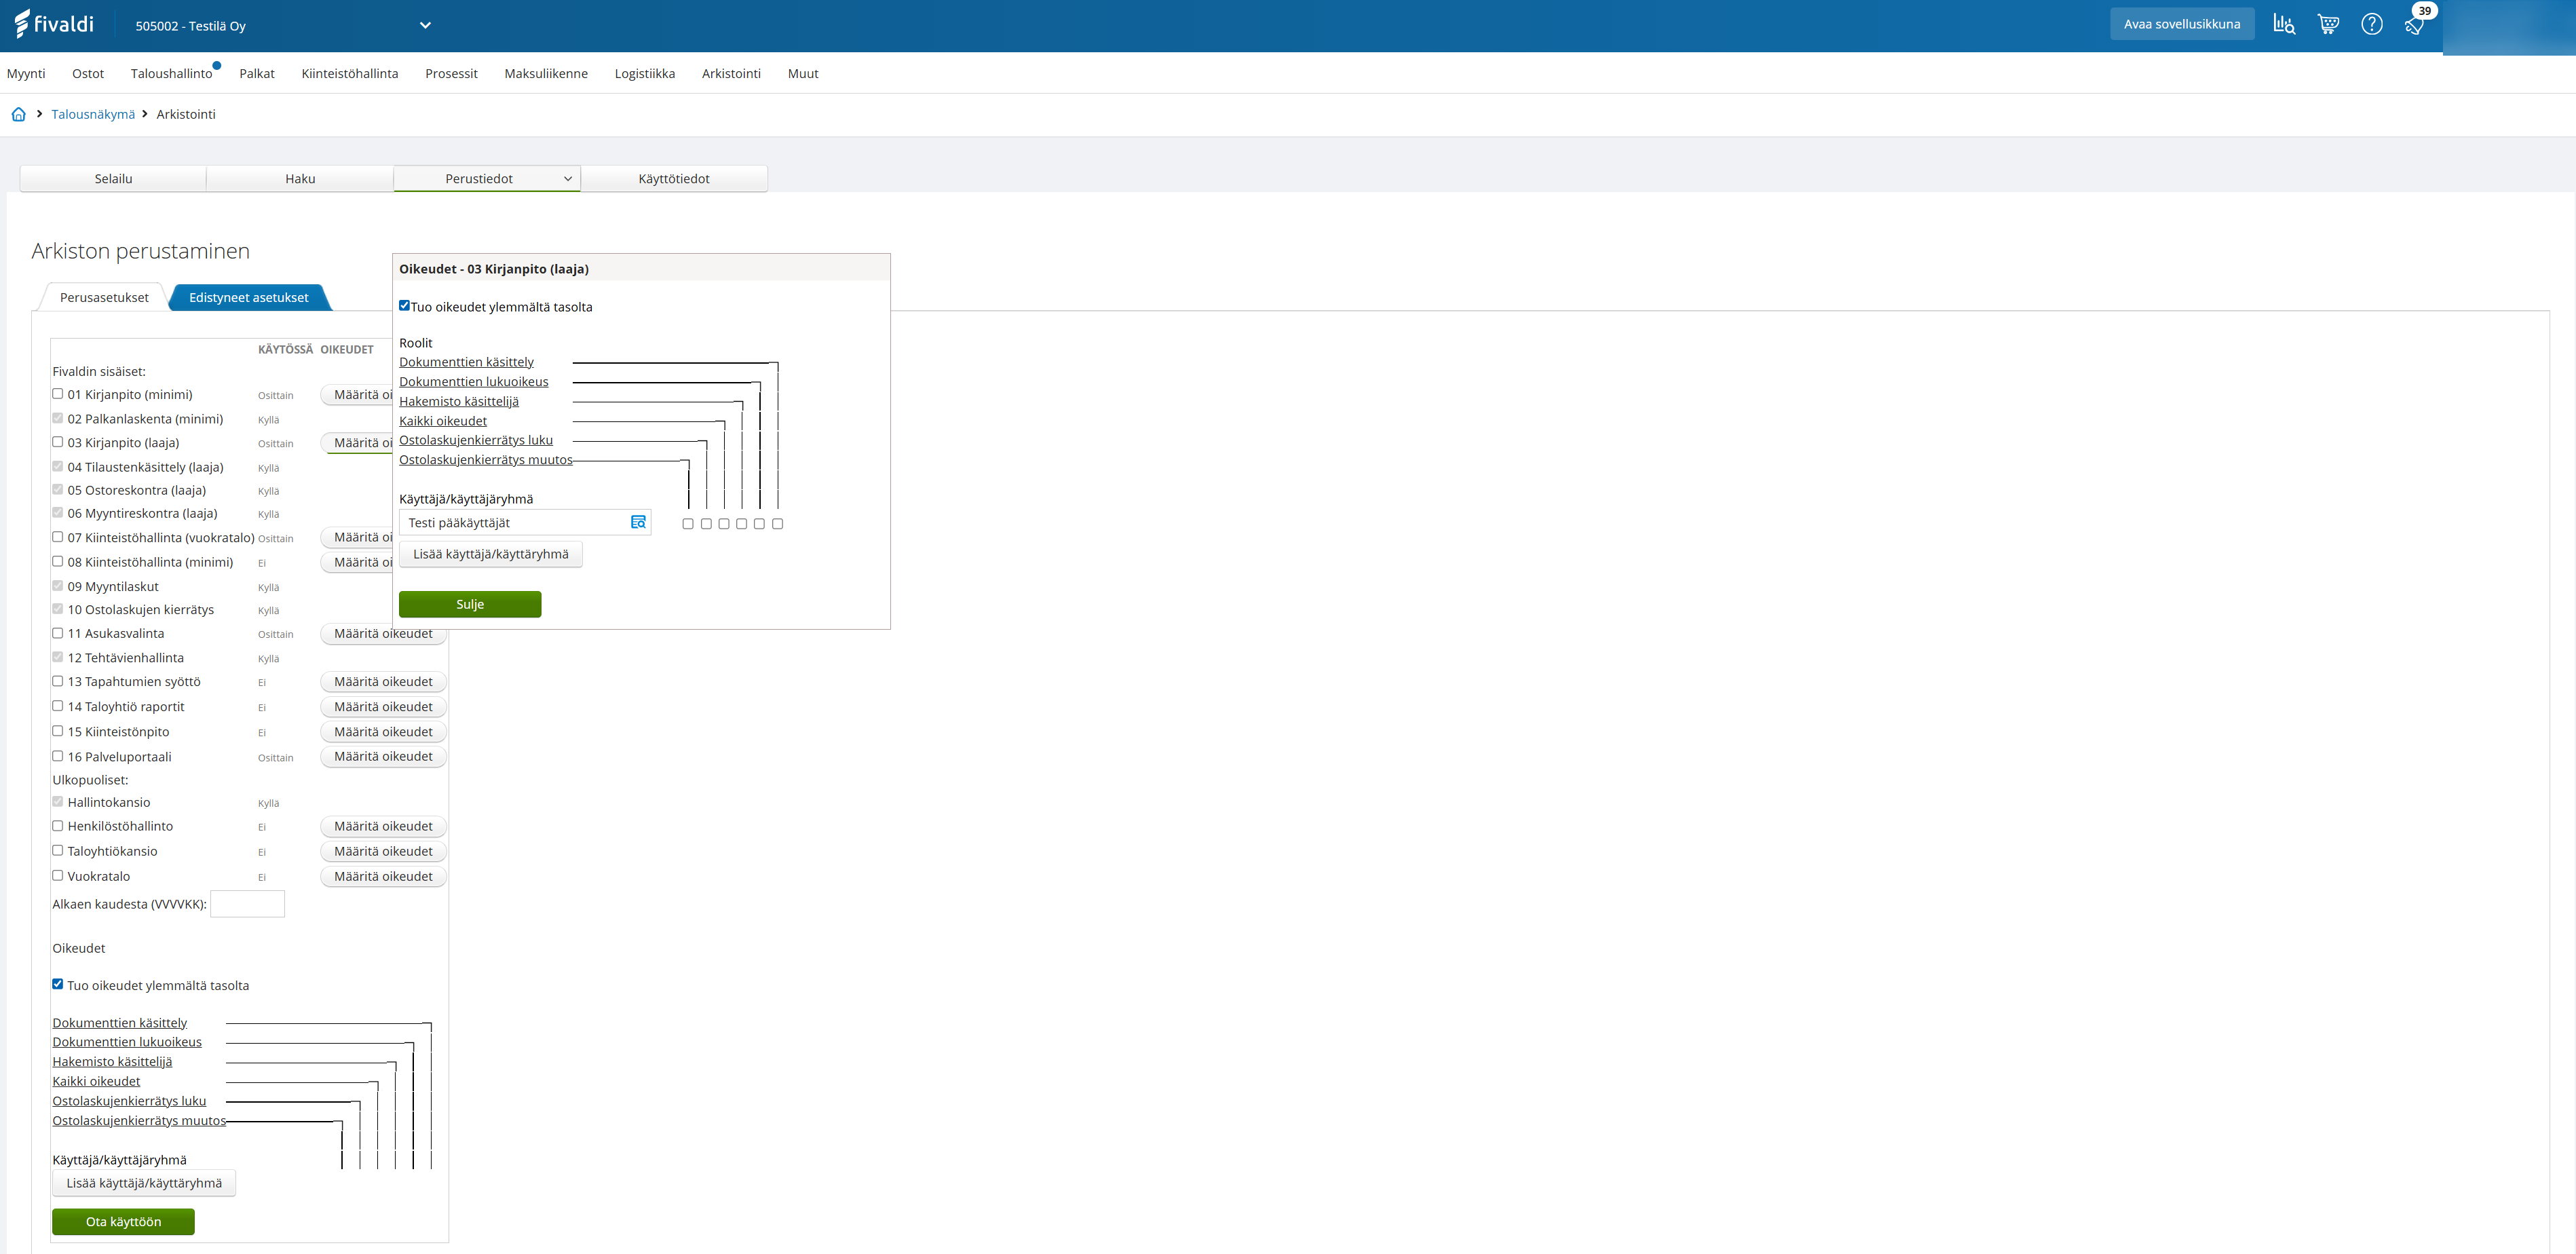Open the Perustiedot tab dropdown arrow

(x=567, y=179)
